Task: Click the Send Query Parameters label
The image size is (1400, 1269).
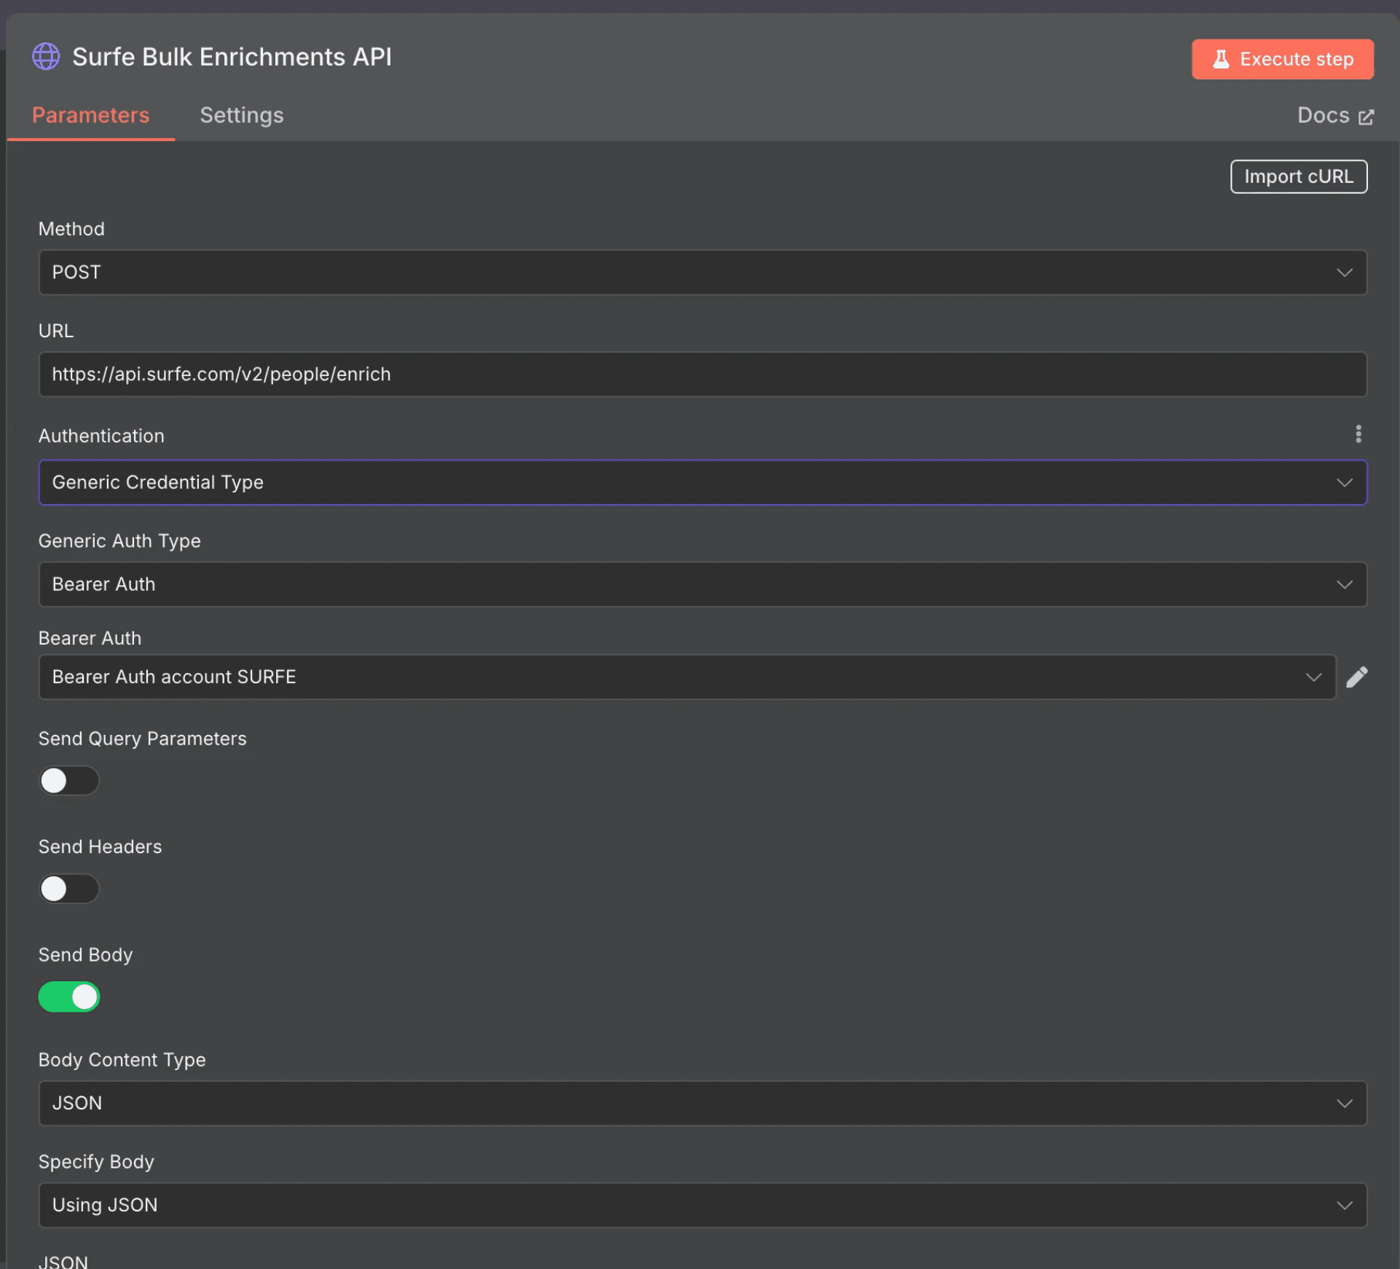Action: (x=142, y=739)
